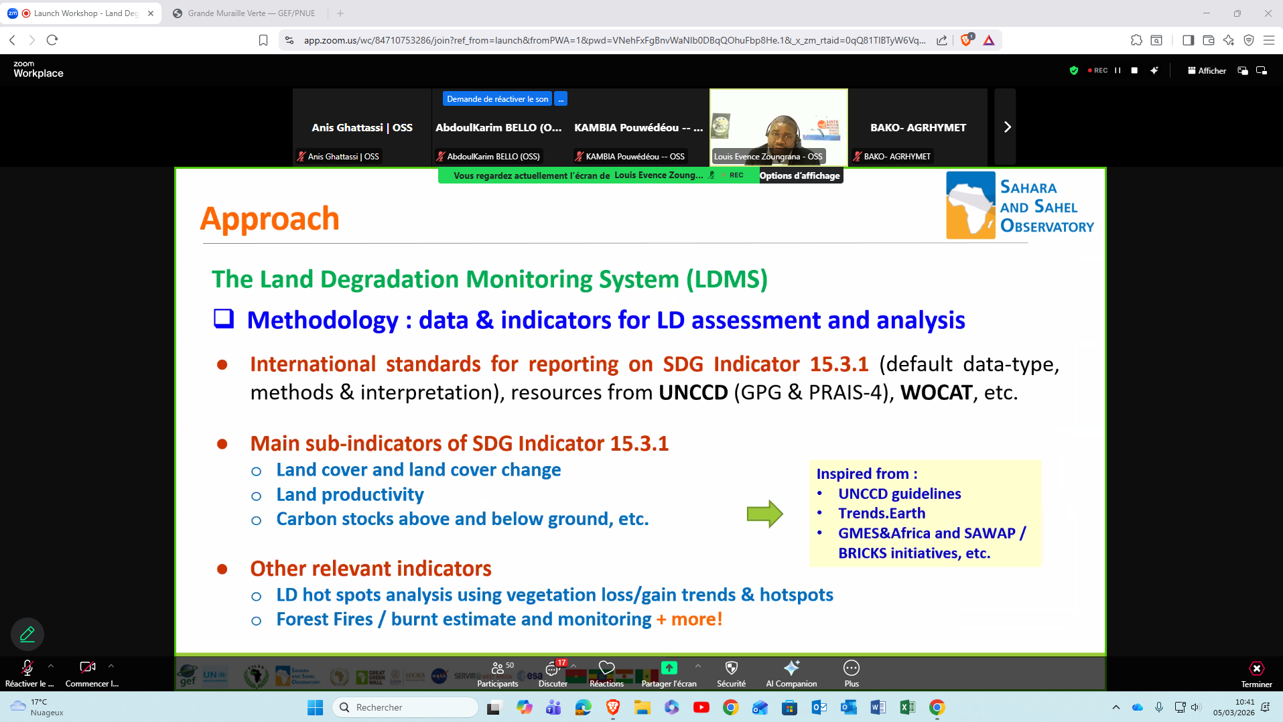The image size is (1283, 722).
Task: Open the Discuter chat panel
Action: point(553,673)
